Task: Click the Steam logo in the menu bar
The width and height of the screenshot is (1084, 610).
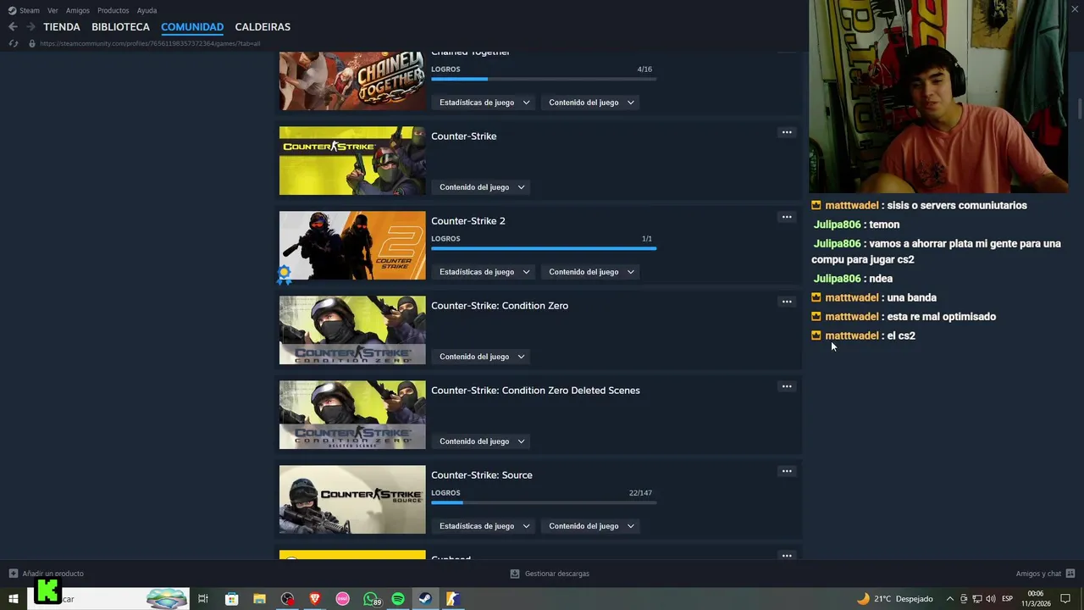Action: [x=12, y=10]
